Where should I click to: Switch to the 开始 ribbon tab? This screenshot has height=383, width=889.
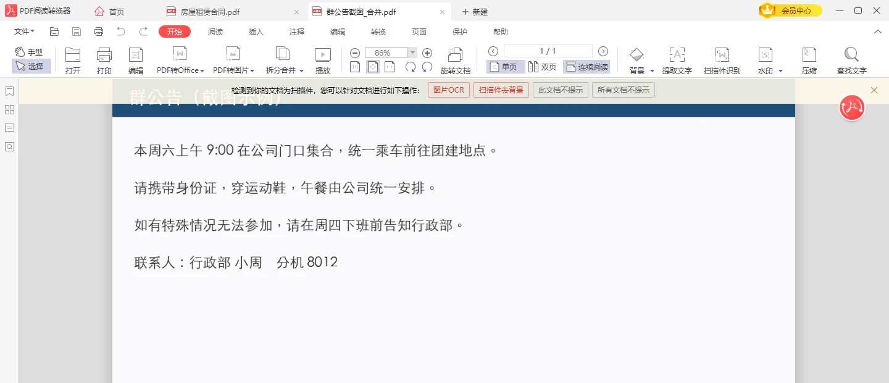click(175, 32)
